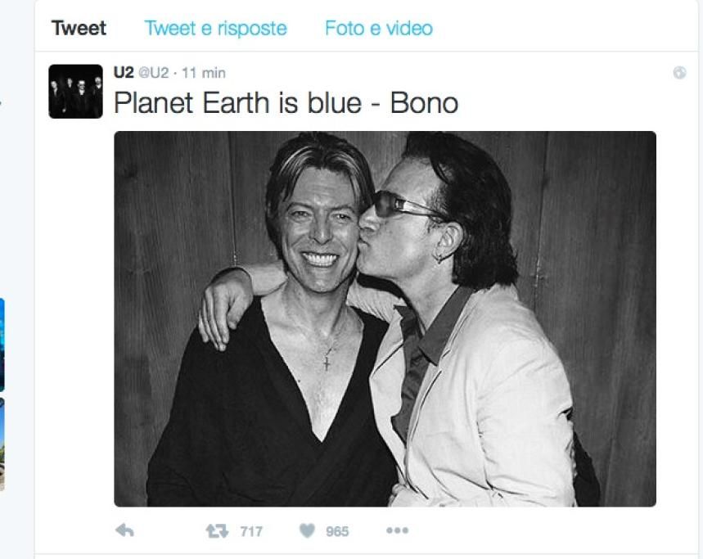Select the "Foto e video" tab
The height and width of the screenshot is (559, 703).
point(378,29)
